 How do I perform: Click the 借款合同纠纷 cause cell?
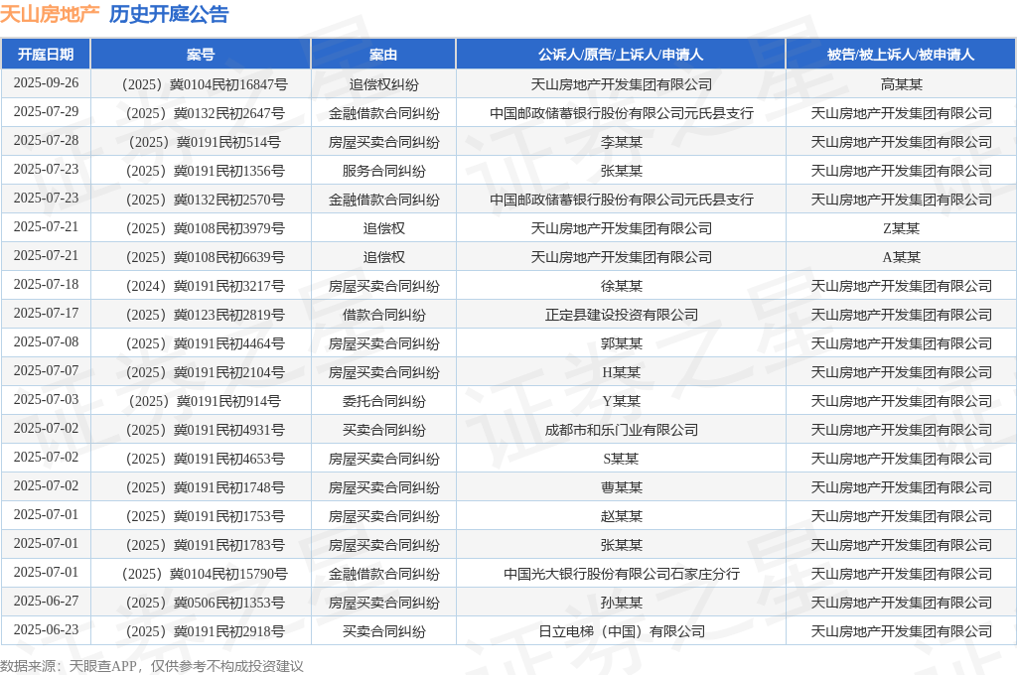[384, 315]
